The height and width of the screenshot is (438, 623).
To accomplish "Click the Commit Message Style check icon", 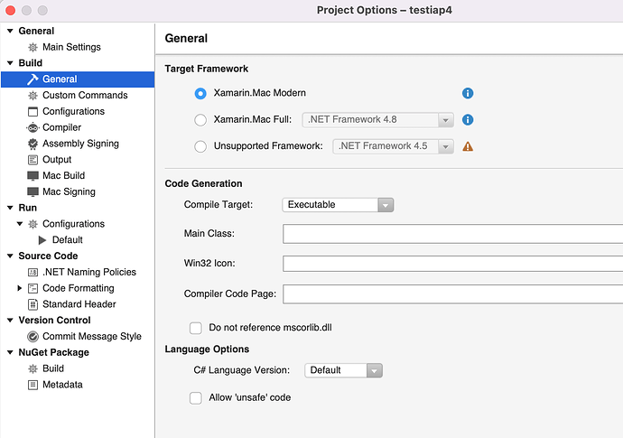I will tap(33, 337).
